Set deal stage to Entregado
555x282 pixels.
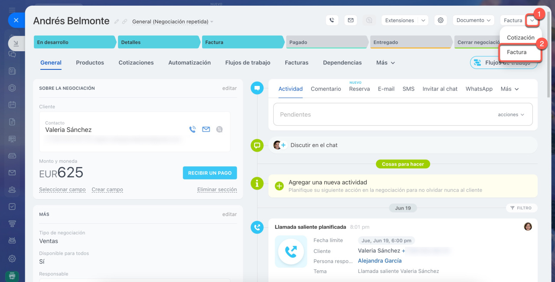[410, 43]
